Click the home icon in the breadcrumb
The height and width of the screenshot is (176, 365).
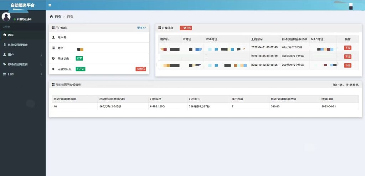click(51, 17)
